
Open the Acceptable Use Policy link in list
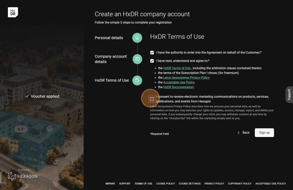coord(179,82)
